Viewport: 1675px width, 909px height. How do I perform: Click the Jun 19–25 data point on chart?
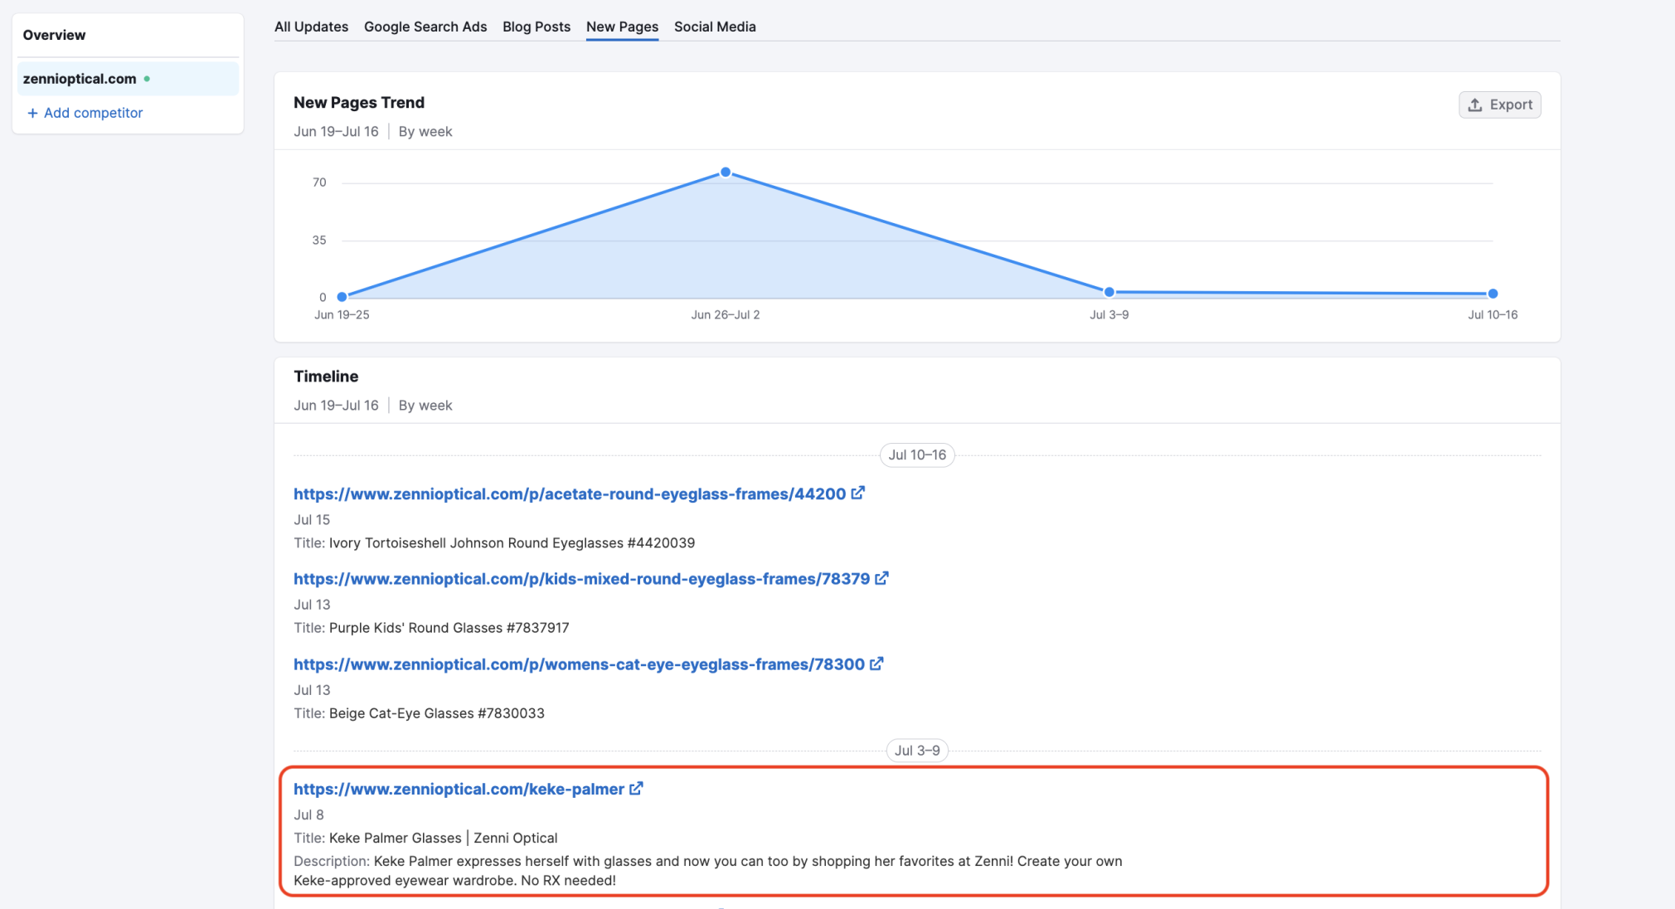342,296
